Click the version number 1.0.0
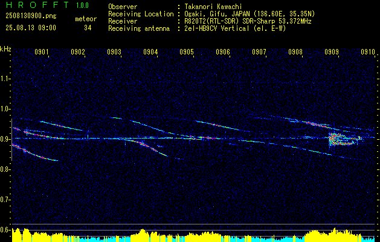 tap(82, 5)
